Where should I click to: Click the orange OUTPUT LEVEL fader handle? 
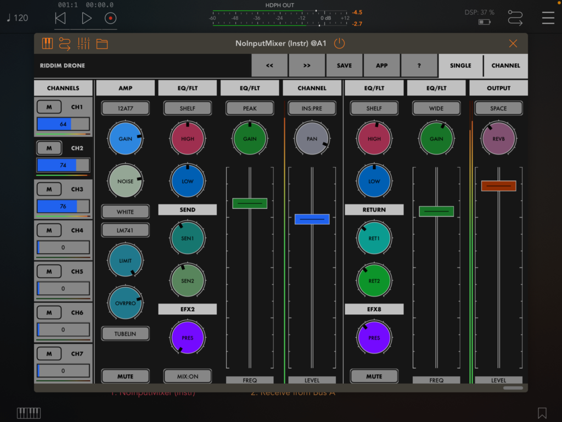pos(498,186)
